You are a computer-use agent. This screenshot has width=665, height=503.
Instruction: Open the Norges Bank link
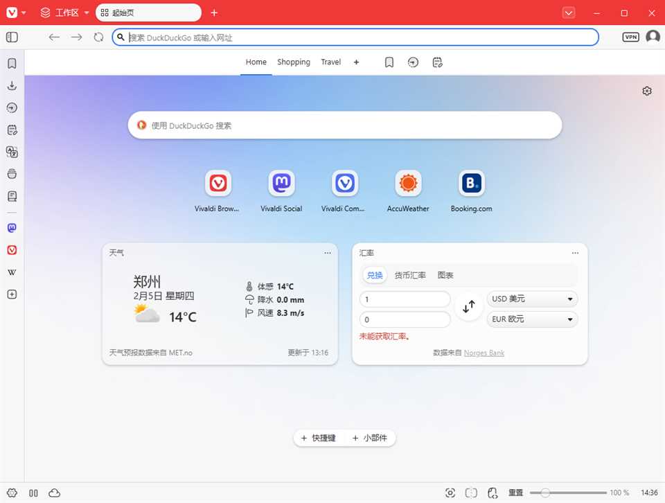[484, 353]
